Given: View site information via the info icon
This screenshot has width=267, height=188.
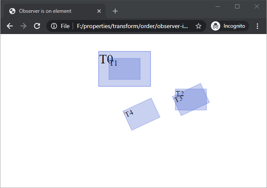Looking at the screenshot, I should click(x=54, y=26).
